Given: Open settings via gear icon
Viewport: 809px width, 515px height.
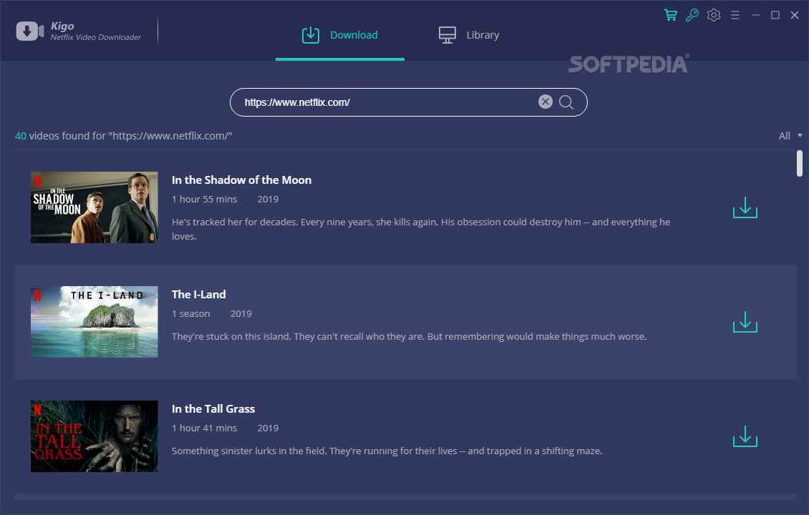Looking at the screenshot, I should click(x=713, y=15).
